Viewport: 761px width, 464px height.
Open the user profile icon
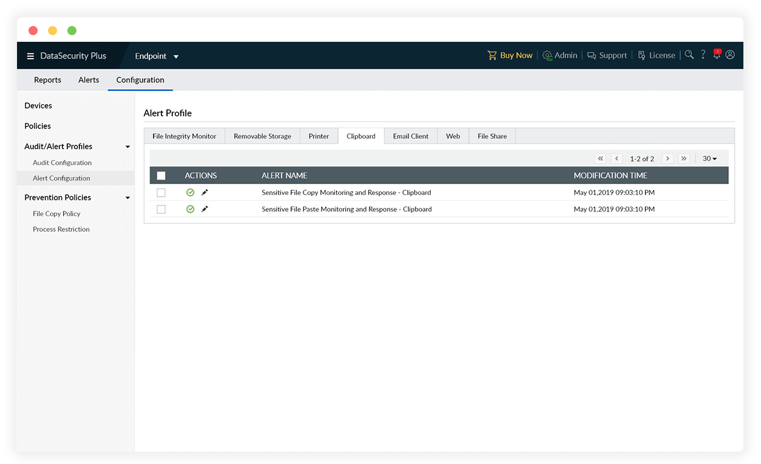coord(730,55)
